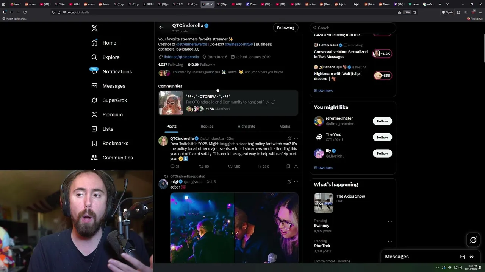Image resolution: width=485 pixels, height=272 pixels.
Task: Switch to the Highlights tab
Action: [246, 126]
